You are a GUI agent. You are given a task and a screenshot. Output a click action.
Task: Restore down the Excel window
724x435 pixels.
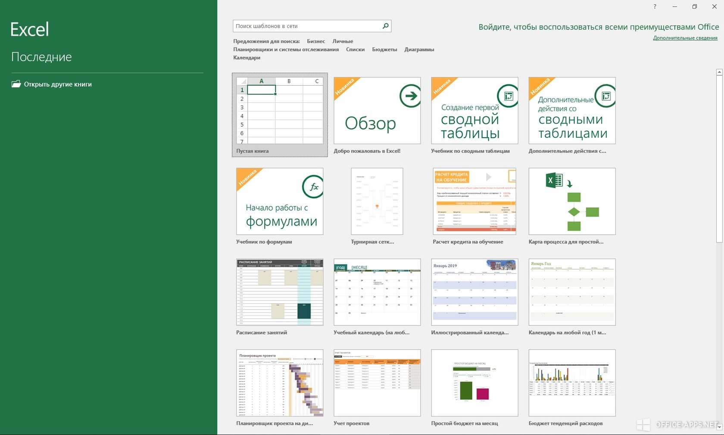coord(695,6)
